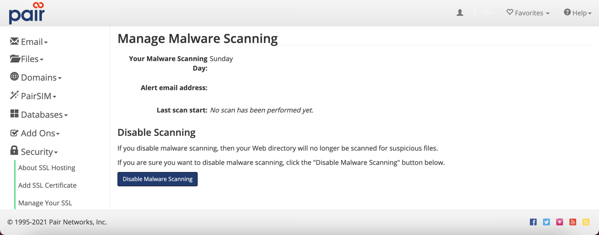Open About SSL Hosting link
The height and width of the screenshot is (235, 599).
click(x=47, y=168)
